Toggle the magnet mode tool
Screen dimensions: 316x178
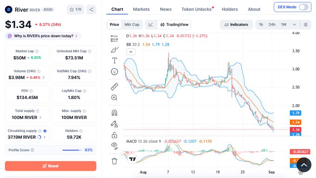point(114,113)
